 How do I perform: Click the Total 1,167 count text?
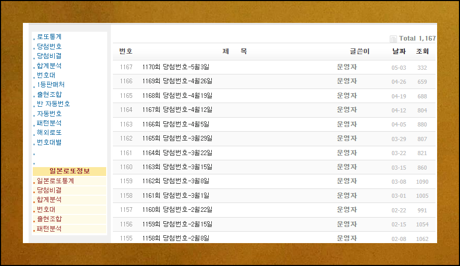tap(417, 39)
